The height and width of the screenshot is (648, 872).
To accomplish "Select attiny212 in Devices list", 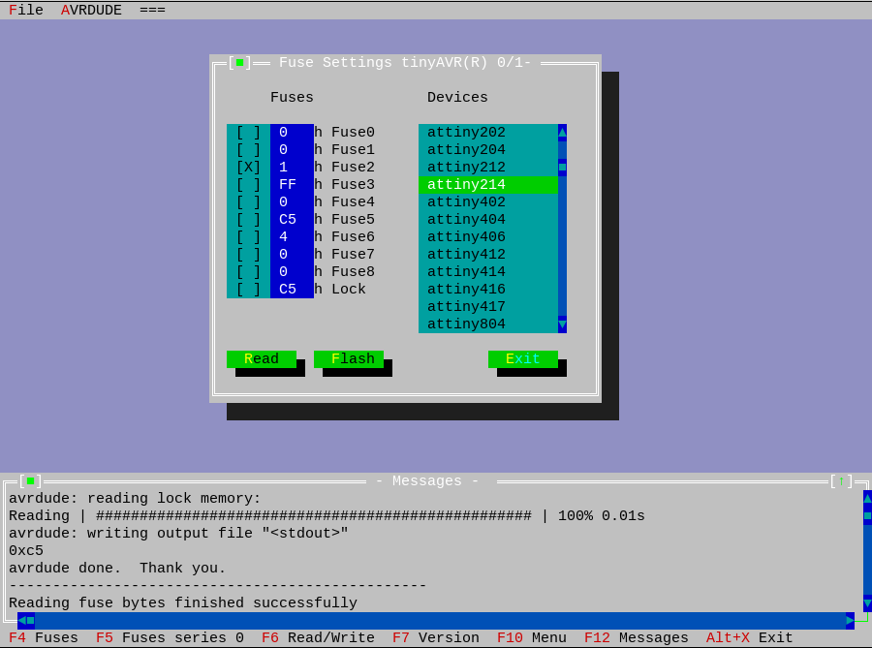I will 487,167.
